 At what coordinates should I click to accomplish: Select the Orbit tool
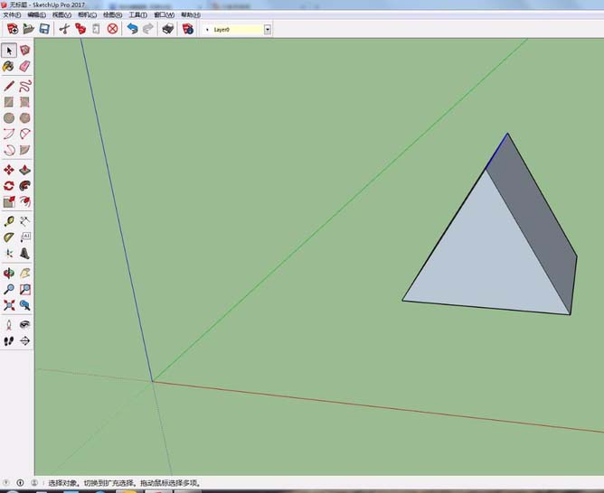(x=9, y=273)
